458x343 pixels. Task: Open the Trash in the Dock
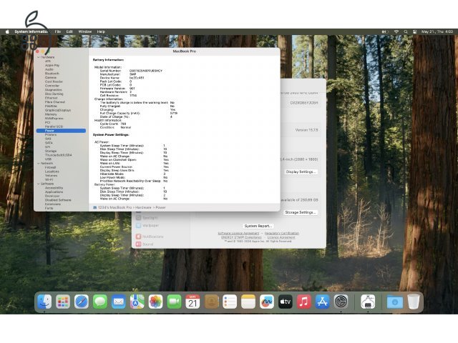click(x=414, y=302)
